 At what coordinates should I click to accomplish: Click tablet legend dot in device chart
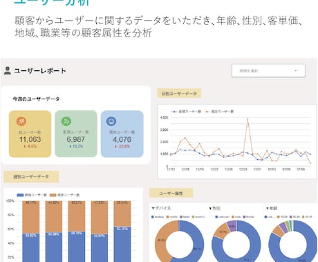181,216
